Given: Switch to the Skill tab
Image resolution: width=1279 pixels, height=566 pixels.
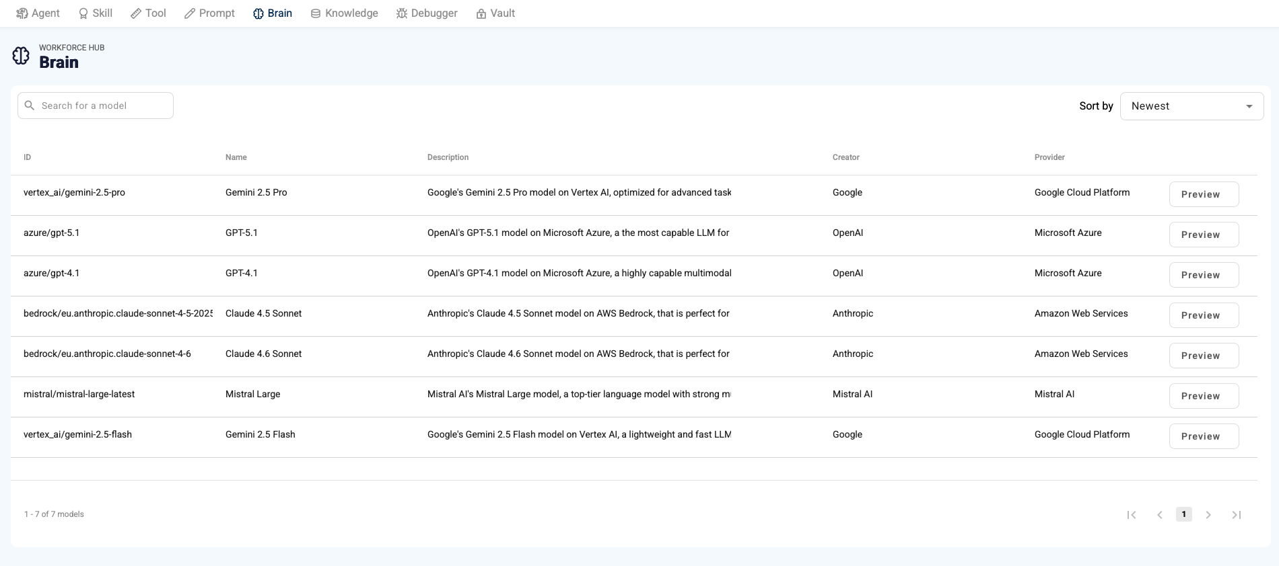Looking at the screenshot, I should tap(95, 13).
